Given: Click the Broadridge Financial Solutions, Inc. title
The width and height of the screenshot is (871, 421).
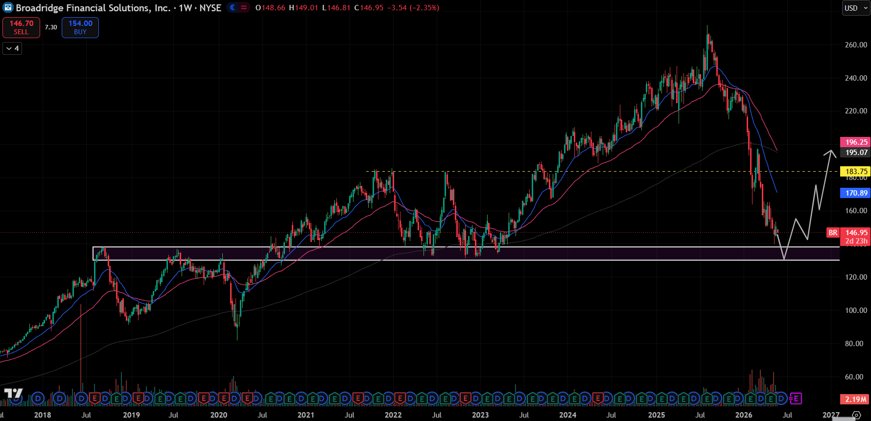Looking at the screenshot, I should click(94, 8).
